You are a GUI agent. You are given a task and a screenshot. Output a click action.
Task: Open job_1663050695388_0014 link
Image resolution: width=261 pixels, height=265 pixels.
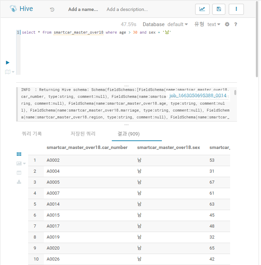point(198,96)
